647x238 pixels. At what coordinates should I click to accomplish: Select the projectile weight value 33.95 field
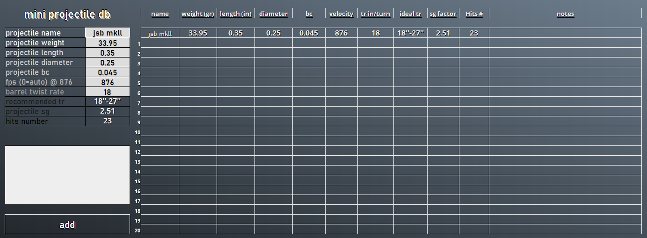108,43
